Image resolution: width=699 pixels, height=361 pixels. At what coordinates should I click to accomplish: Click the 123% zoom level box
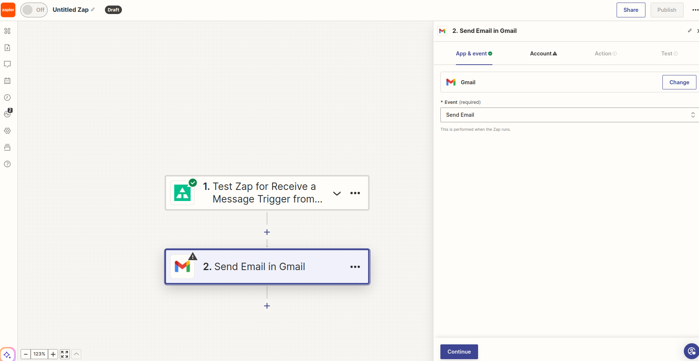click(x=40, y=354)
